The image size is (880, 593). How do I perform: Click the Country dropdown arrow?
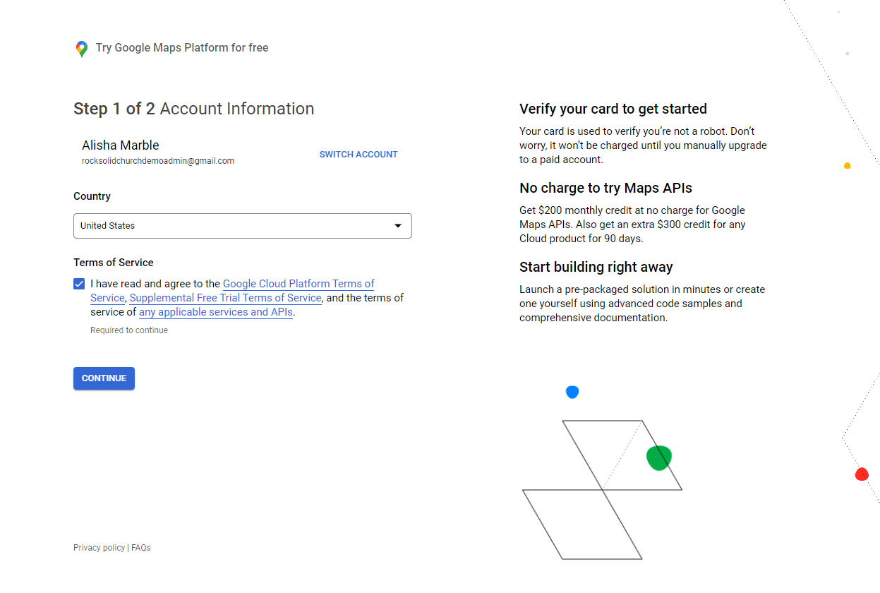(x=398, y=226)
